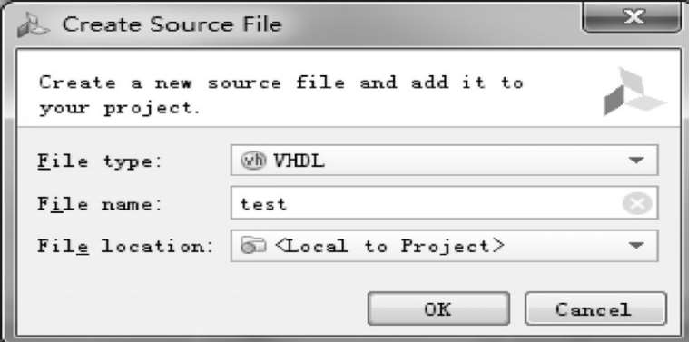Click the Local to Project folder icon
This screenshot has height=342, width=697.
click(253, 246)
